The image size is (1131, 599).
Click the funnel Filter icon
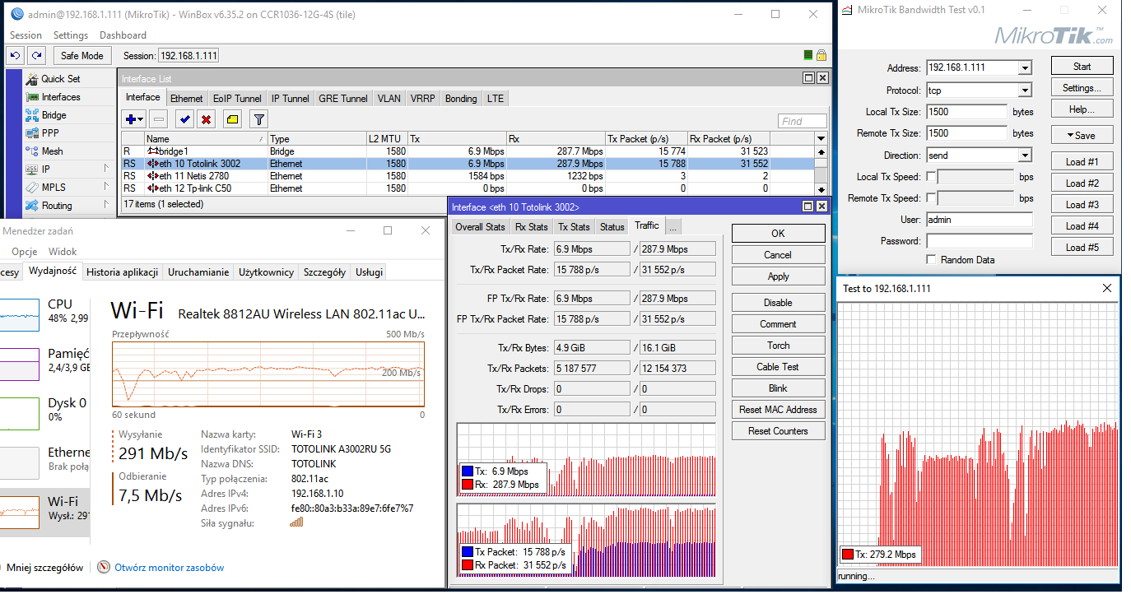click(258, 119)
